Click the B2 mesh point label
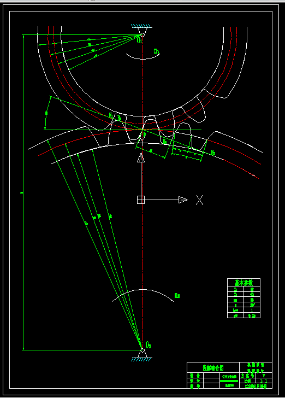 point(119,118)
